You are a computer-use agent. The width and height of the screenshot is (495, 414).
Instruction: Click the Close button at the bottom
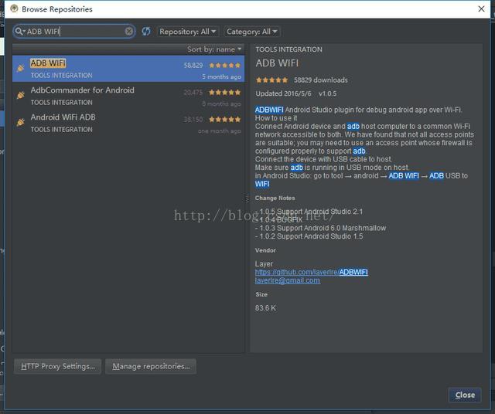click(x=465, y=395)
